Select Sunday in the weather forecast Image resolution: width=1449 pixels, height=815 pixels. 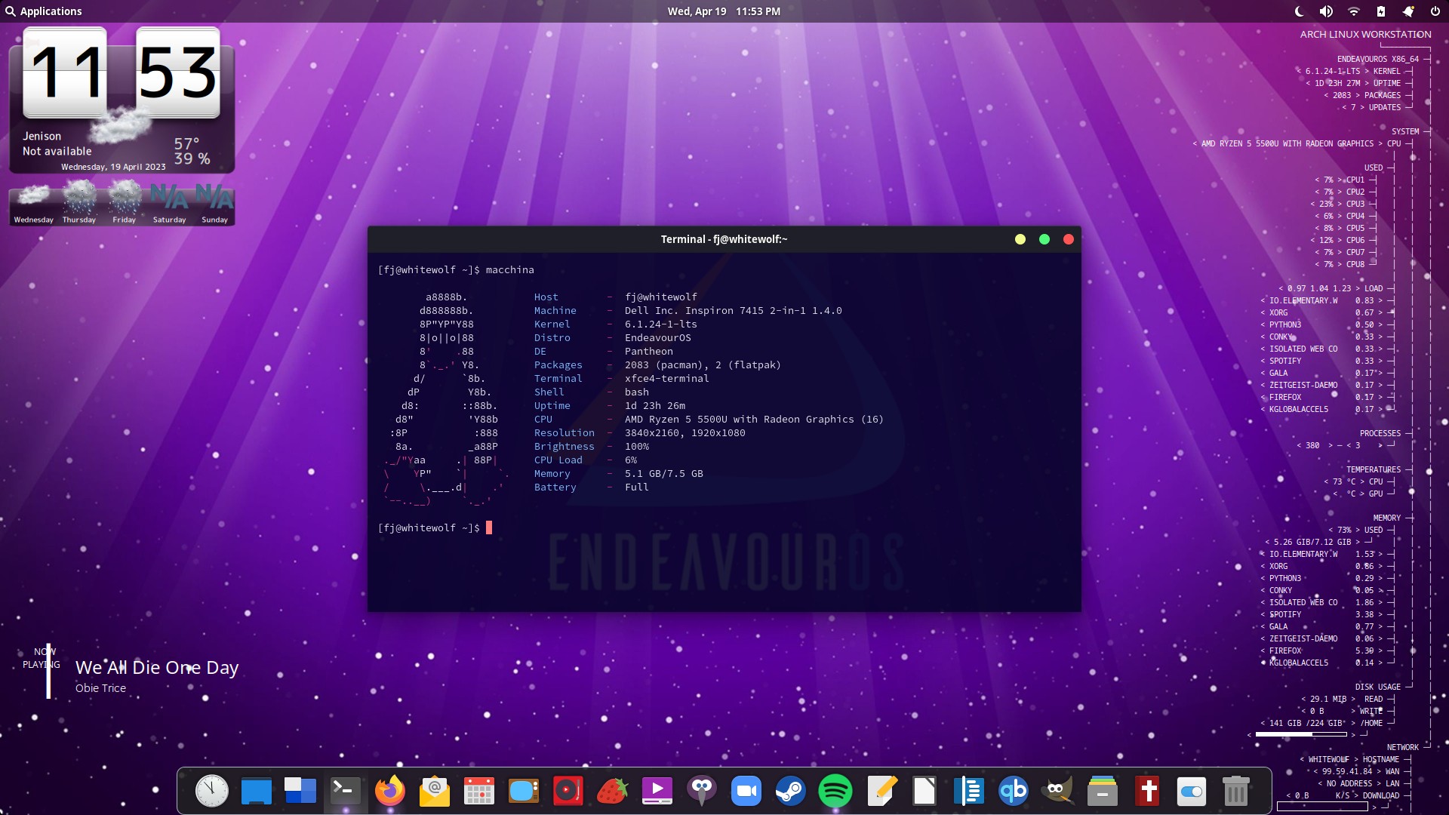215,202
